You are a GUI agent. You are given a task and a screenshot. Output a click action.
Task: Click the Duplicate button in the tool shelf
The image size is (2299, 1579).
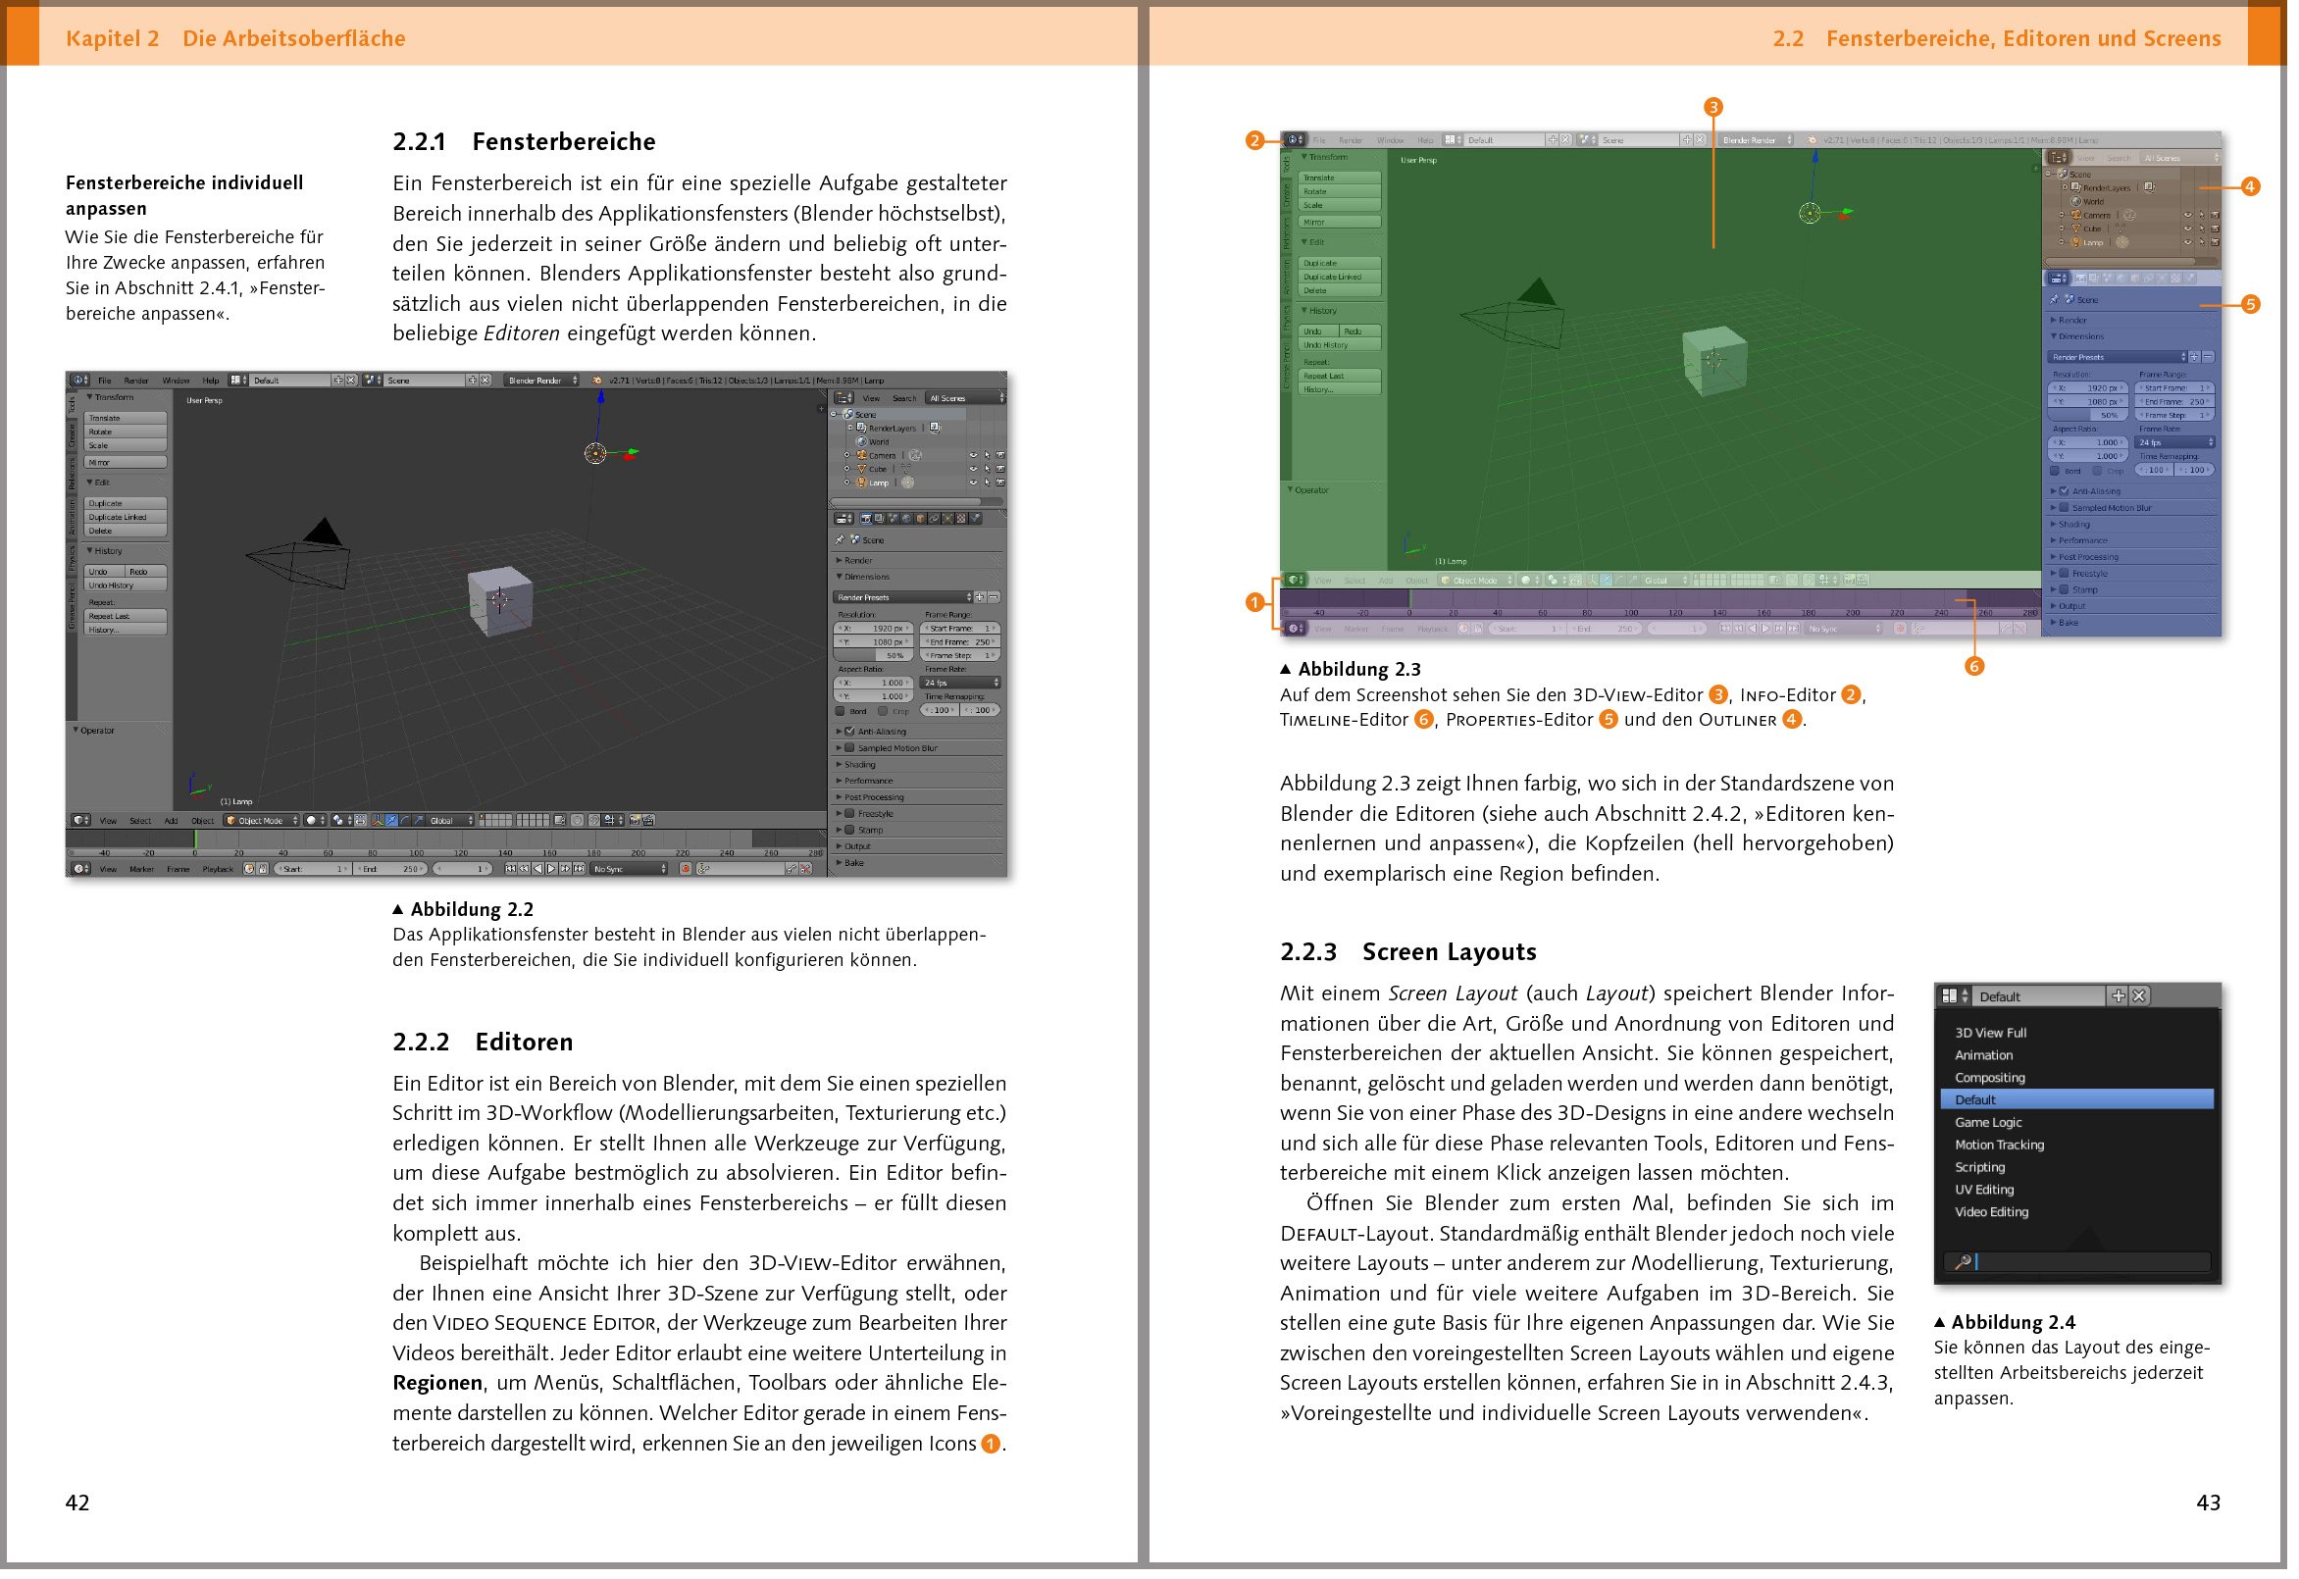[x=125, y=503]
